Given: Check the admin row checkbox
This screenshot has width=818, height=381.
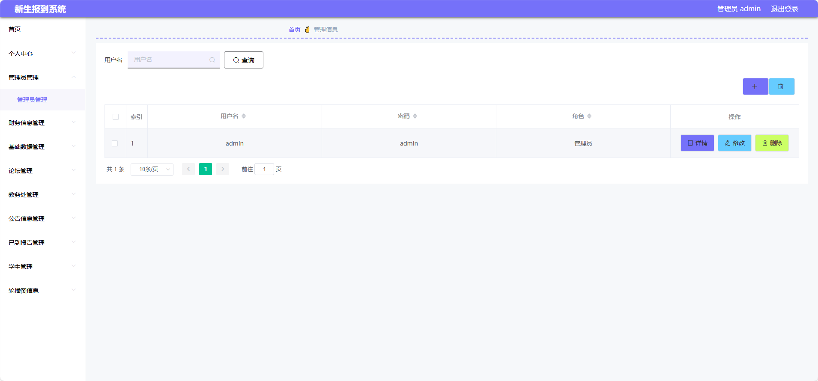Looking at the screenshot, I should click(x=115, y=143).
